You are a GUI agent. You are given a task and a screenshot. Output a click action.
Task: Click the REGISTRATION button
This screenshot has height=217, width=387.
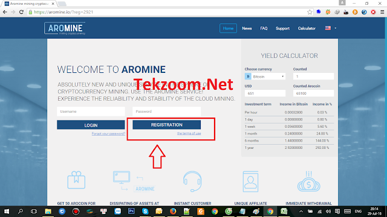tap(167, 125)
